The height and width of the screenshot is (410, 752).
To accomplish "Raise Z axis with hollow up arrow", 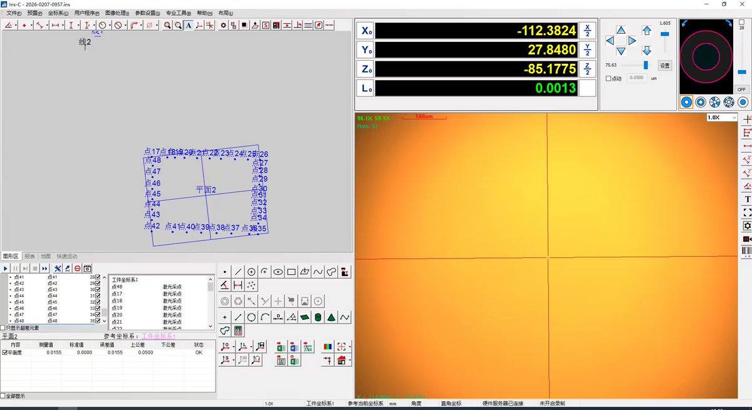I will click(647, 29).
